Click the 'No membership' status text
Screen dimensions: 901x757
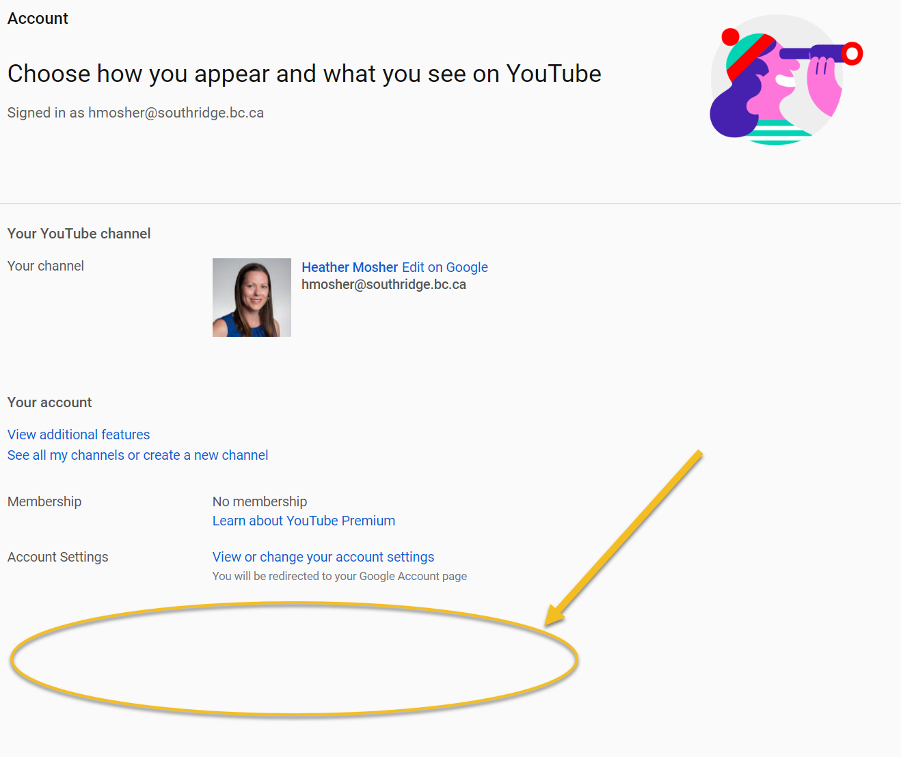260,501
